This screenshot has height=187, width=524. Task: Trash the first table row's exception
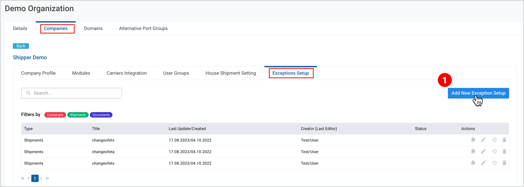504,140
